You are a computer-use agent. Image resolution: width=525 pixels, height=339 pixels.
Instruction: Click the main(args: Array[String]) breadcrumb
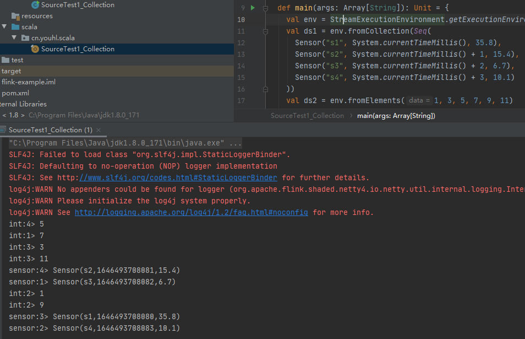point(396,116)
